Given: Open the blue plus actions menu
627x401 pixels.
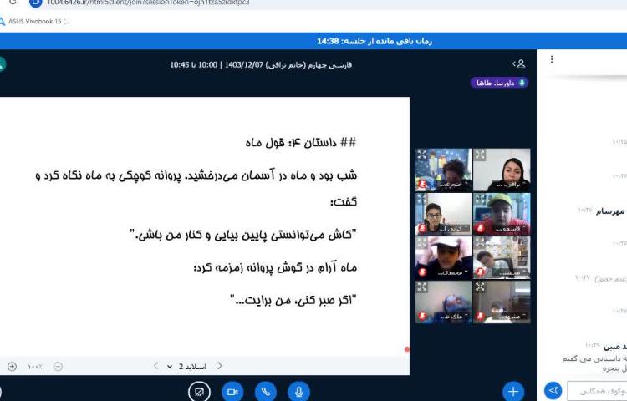Looking at the screenshot, I should click(513, 391).
